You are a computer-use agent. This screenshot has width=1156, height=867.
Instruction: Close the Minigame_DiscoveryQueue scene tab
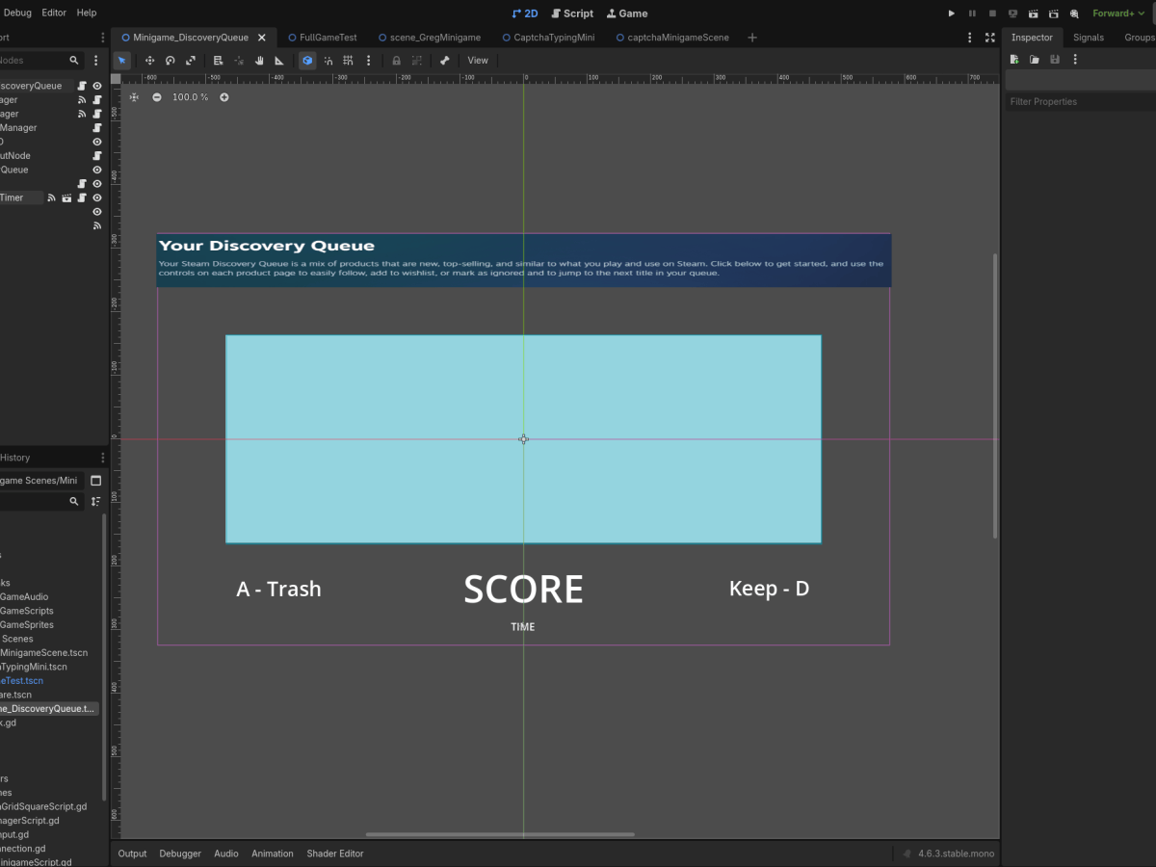click(x=261, y=38)
